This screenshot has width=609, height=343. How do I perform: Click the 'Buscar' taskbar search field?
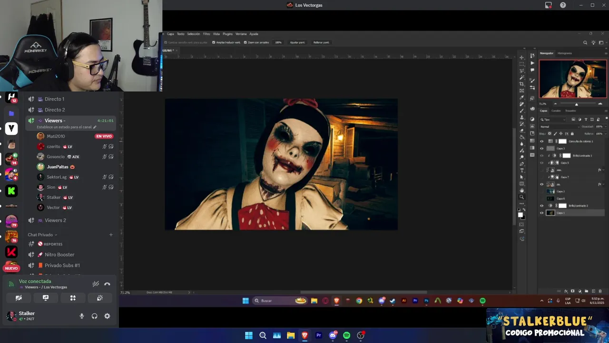point(280,301)
